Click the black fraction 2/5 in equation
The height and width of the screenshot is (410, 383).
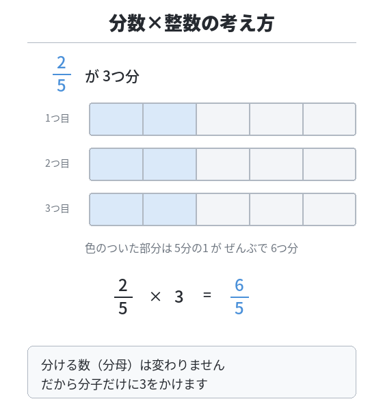[x=123, y=297]
